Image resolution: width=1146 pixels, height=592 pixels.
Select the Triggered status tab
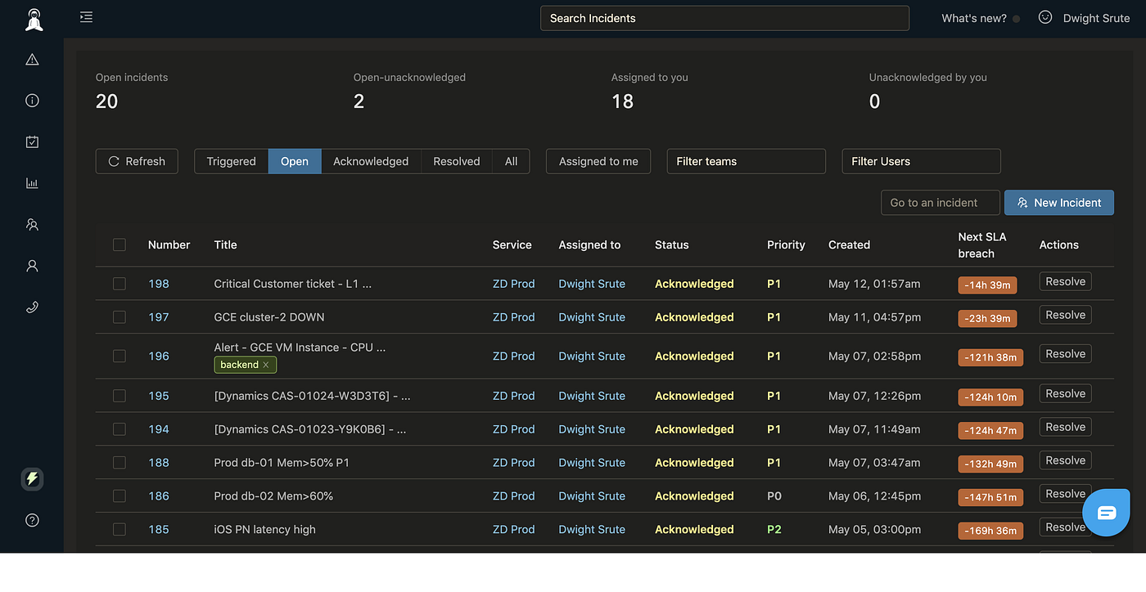pos(231,161)
